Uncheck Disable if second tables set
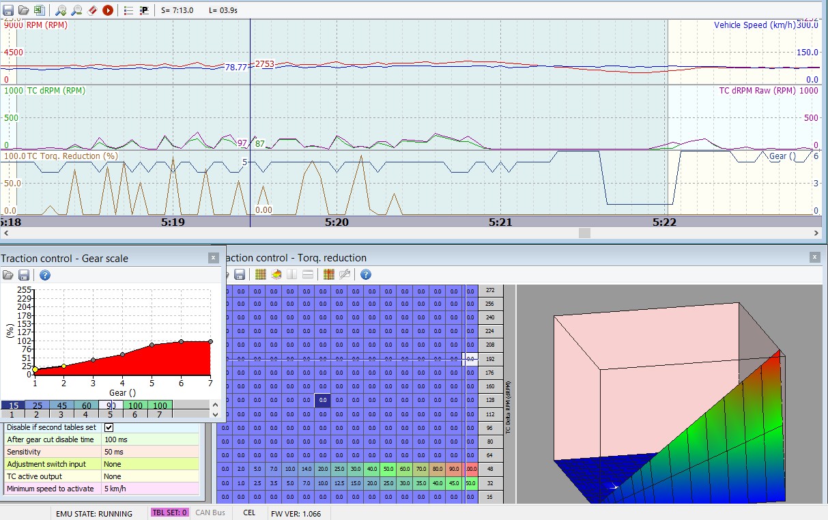This screenshot has height=520, width=828. [109, 427]
